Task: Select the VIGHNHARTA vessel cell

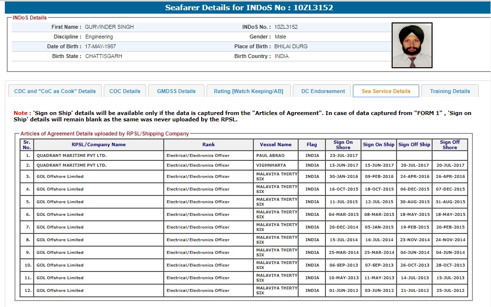Action: [272, 165]
